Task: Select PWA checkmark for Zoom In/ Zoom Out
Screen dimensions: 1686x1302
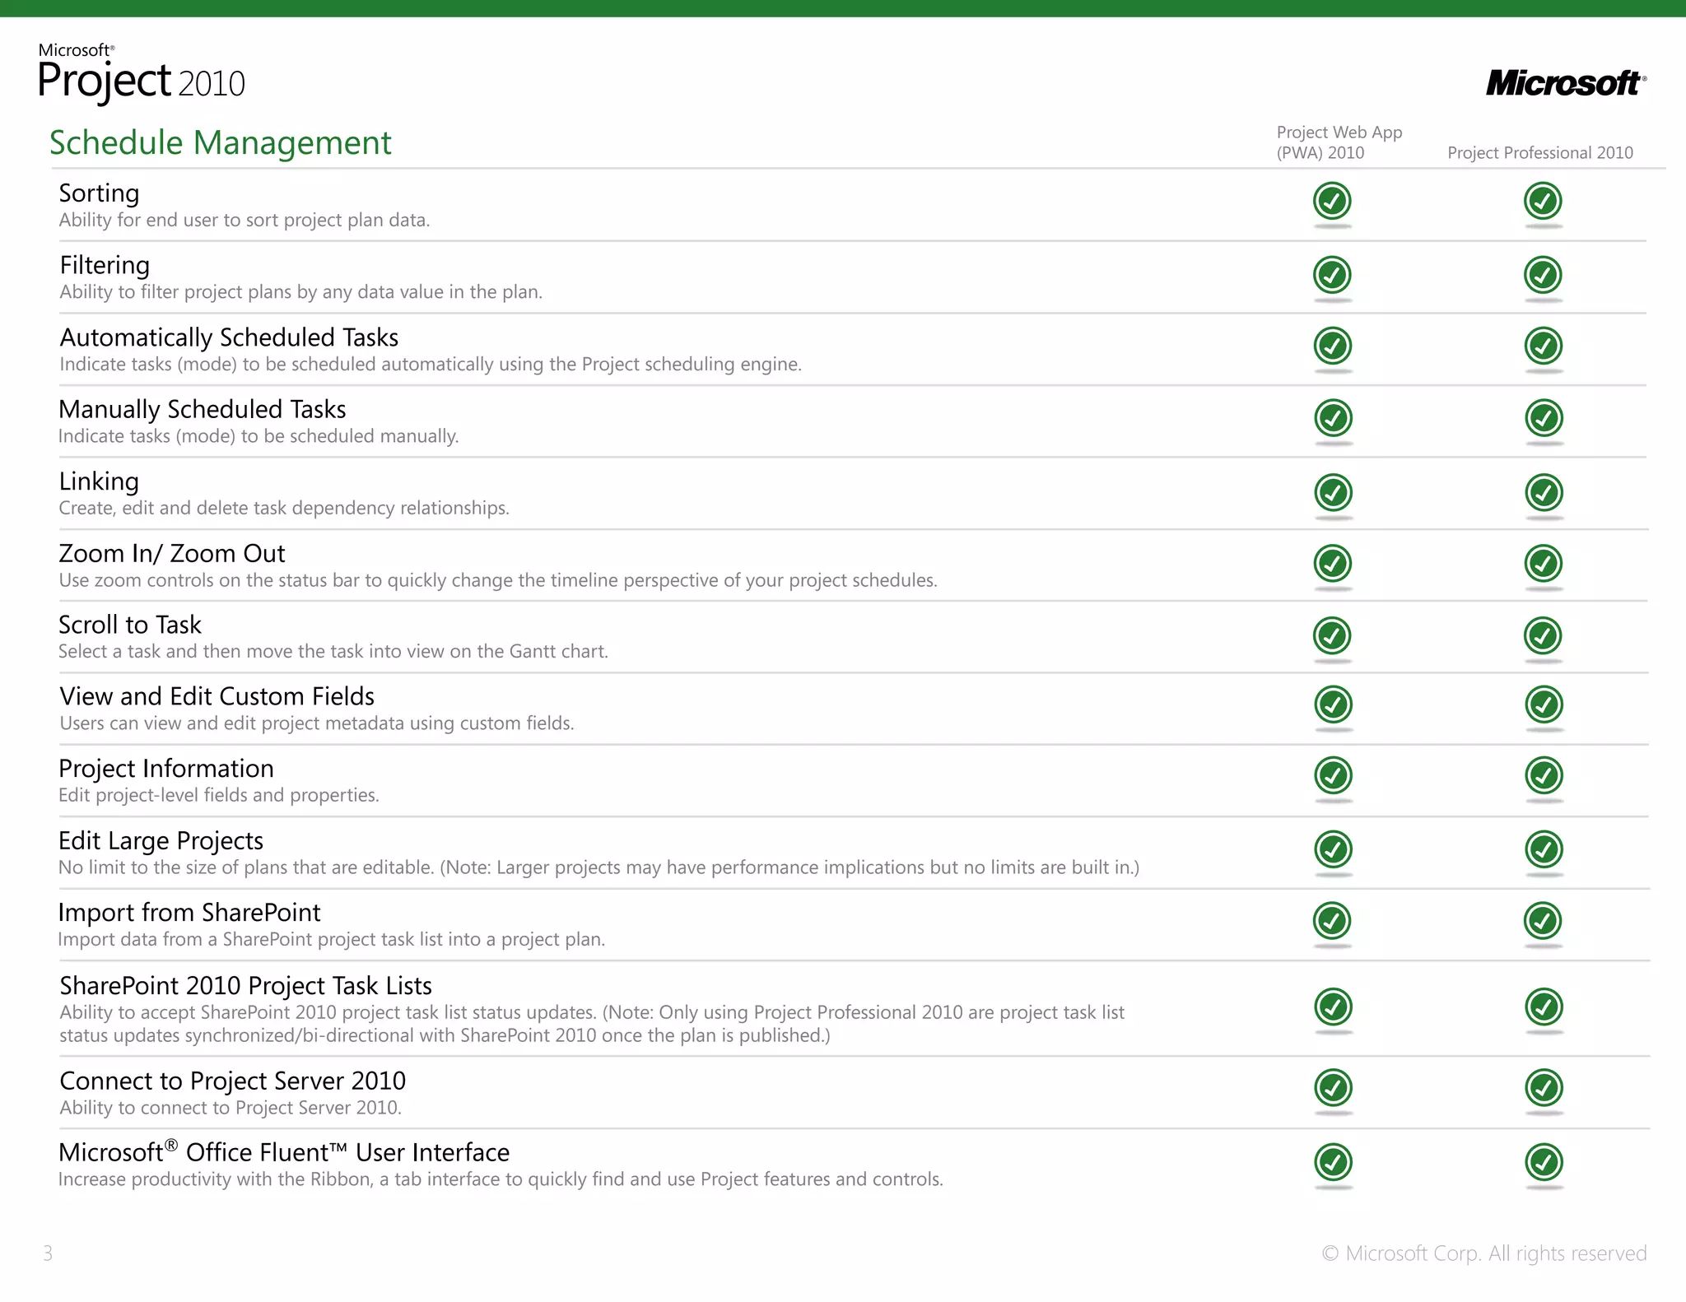Action: click(x=1334, y=564)
